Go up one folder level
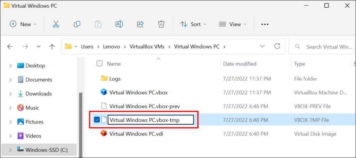Image resolution: width=356 pixels, height=158 pixels. click(52, 46)
